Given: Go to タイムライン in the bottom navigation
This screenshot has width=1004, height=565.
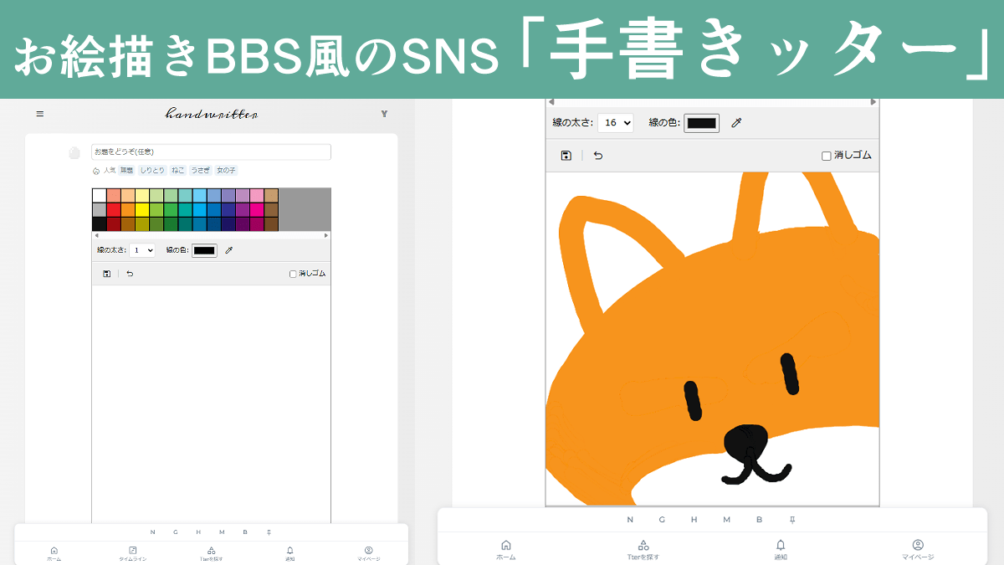Looking at the screenshot, I should coord(133,552).
